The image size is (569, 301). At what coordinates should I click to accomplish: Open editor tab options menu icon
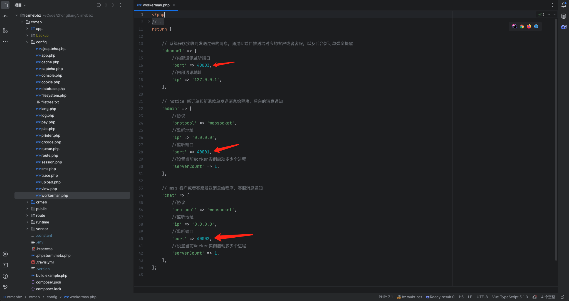(553, 5)
